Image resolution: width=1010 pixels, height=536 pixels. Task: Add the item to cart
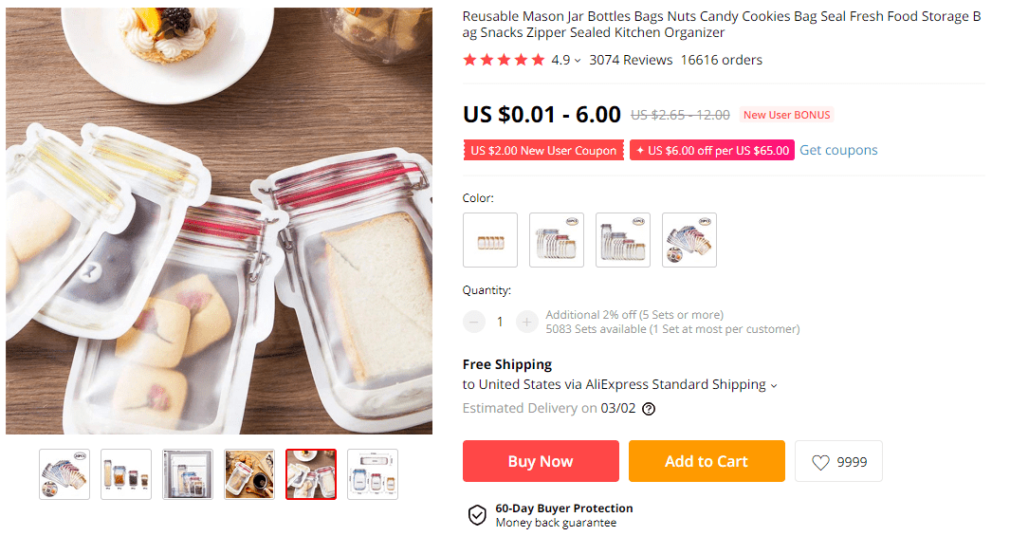pyautogui.click(x=707, y=461)
